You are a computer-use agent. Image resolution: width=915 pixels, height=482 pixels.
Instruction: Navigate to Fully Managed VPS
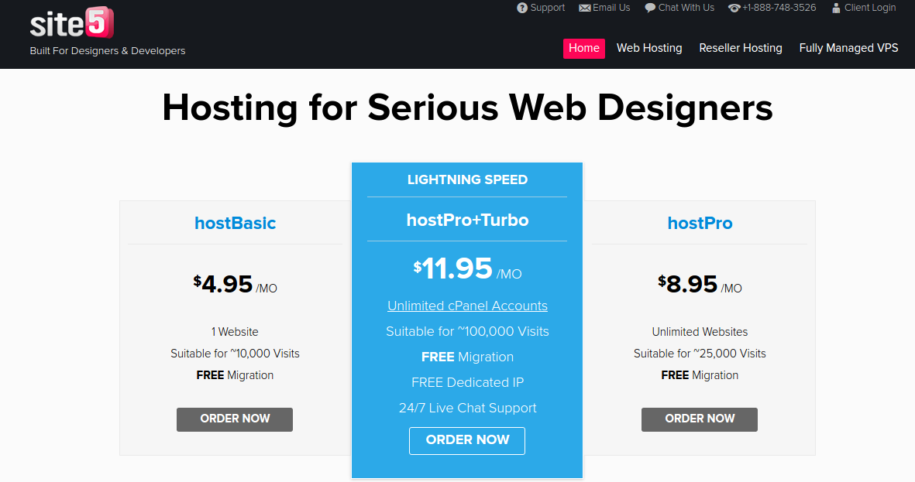pyautogui.click(x=848, y=48)
